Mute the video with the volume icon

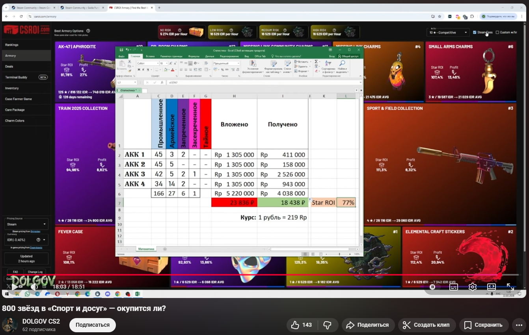[34, 287]
